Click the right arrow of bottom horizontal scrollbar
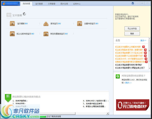This screenshot has height=119, width=152. [107, 113]
